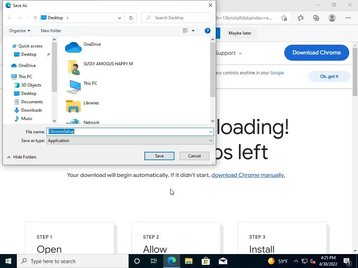Click New folder in the dialog toolbar
This screenshot has height=268, width=358.
click(51, 31)
